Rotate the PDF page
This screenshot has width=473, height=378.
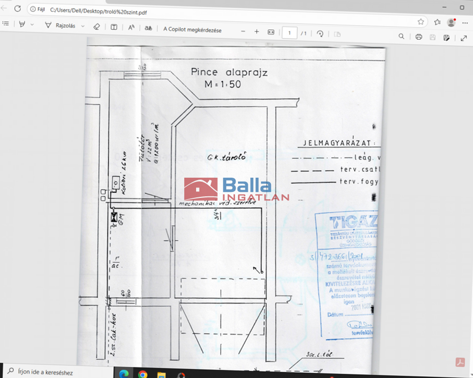pos(320,34)
